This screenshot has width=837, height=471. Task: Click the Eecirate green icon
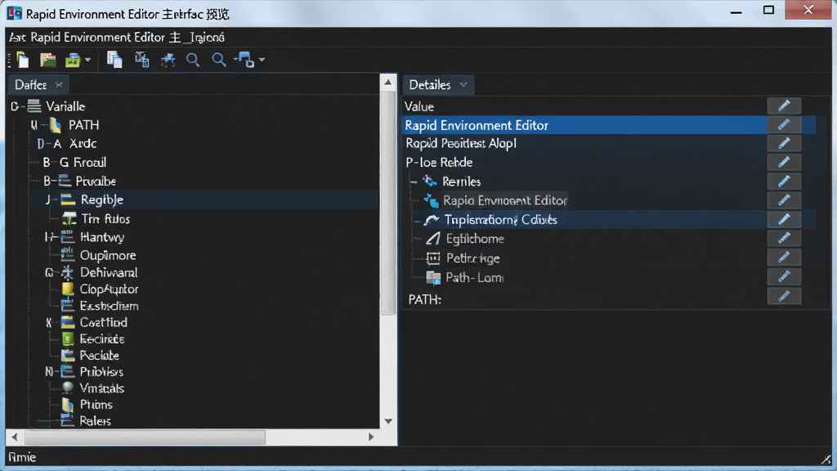(68, 339)
